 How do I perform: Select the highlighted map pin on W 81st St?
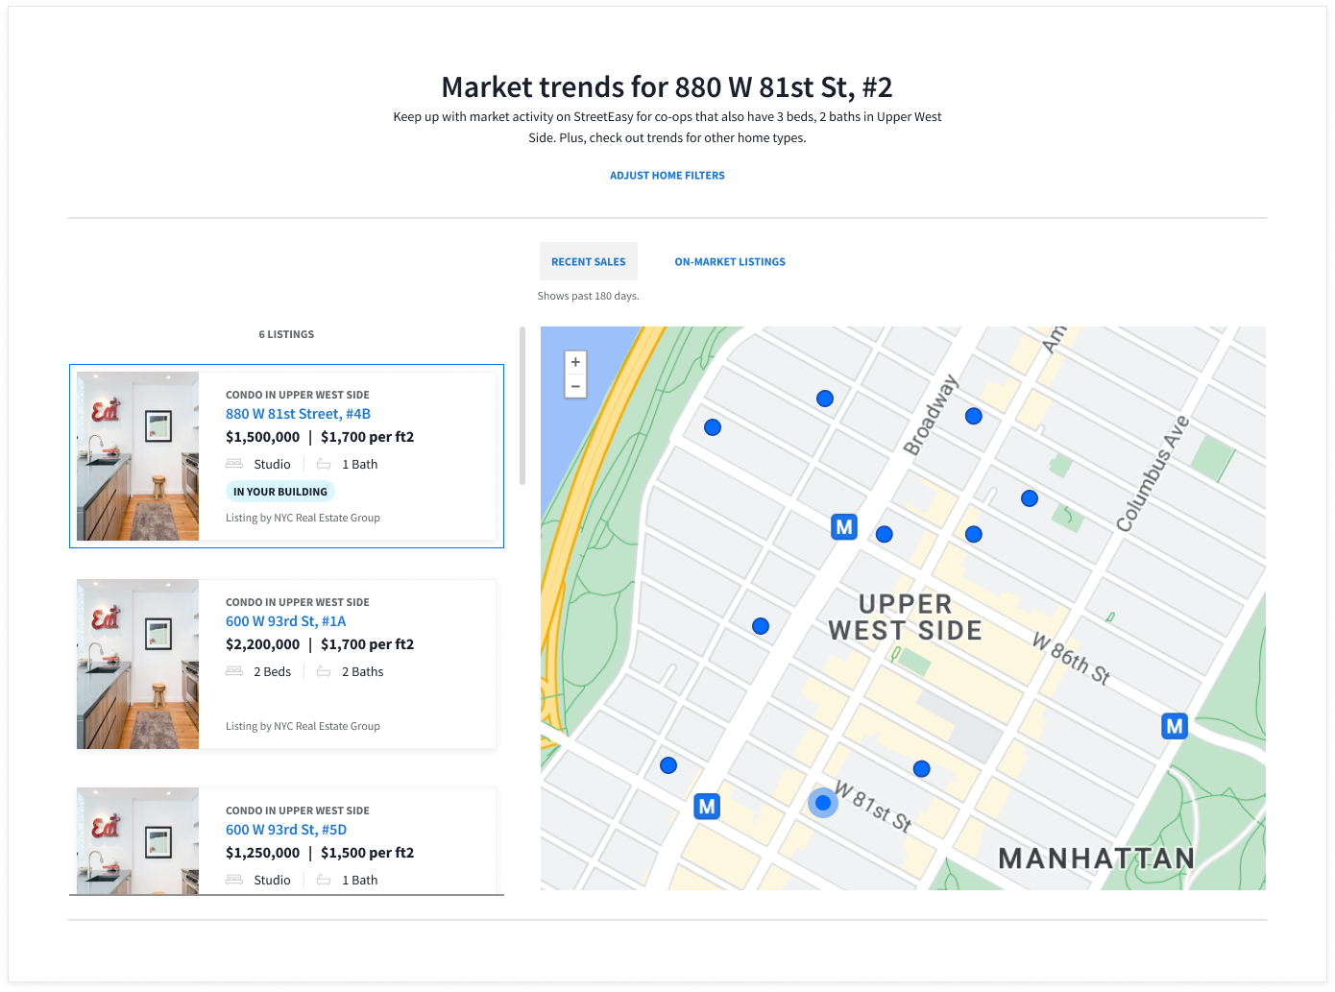(822, 803)
